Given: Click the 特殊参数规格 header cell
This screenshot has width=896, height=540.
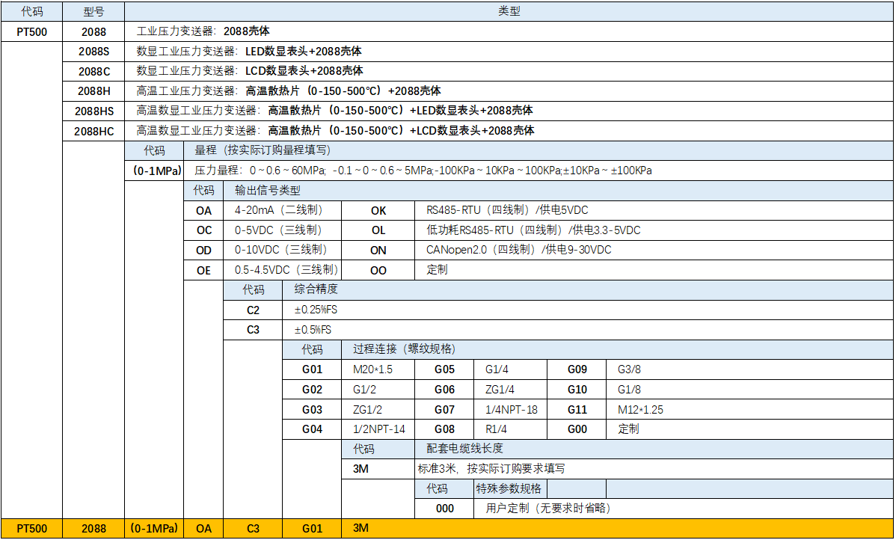Looking at the screenshot, I should (509, 489).
